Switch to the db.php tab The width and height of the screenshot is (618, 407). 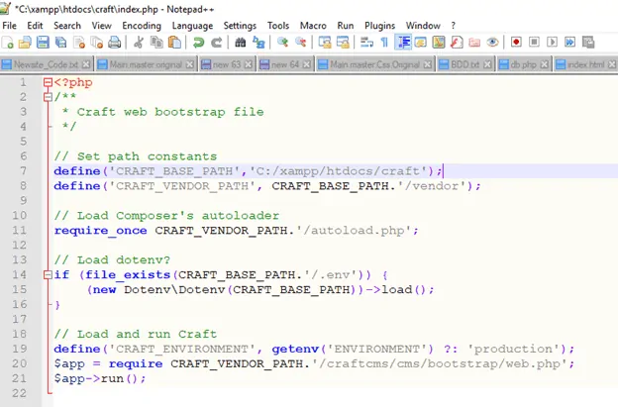click(523, 64)
